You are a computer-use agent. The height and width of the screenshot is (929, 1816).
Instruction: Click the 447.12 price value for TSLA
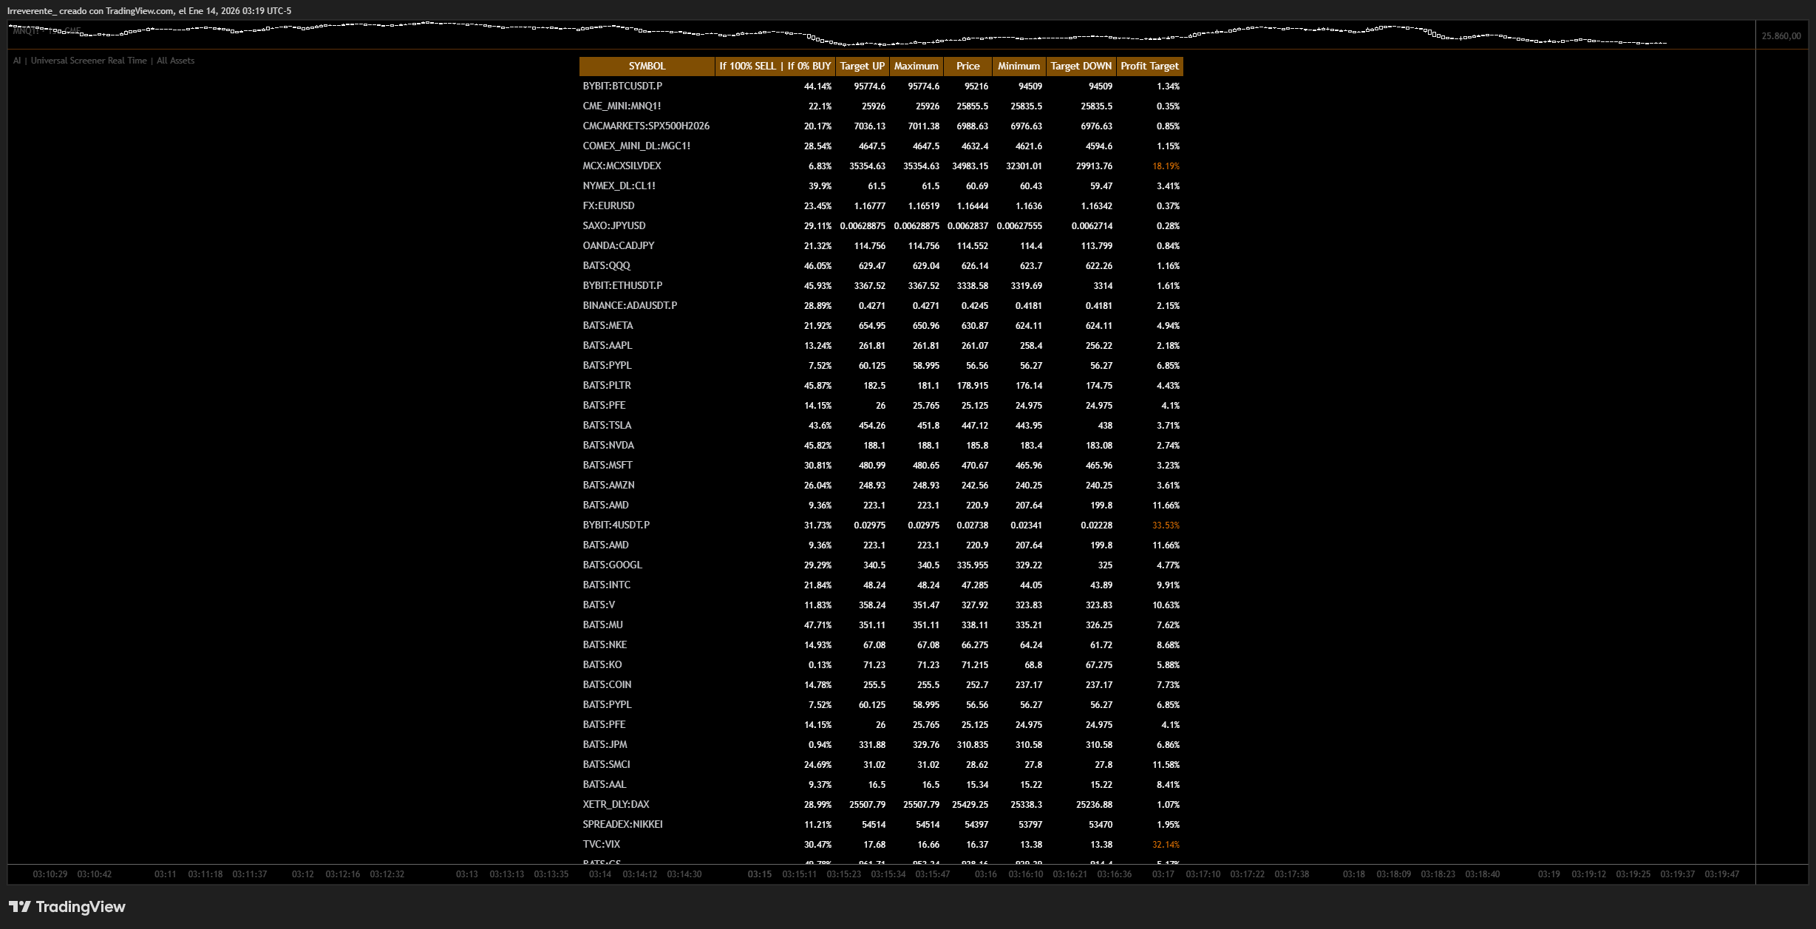coord(975,426)
